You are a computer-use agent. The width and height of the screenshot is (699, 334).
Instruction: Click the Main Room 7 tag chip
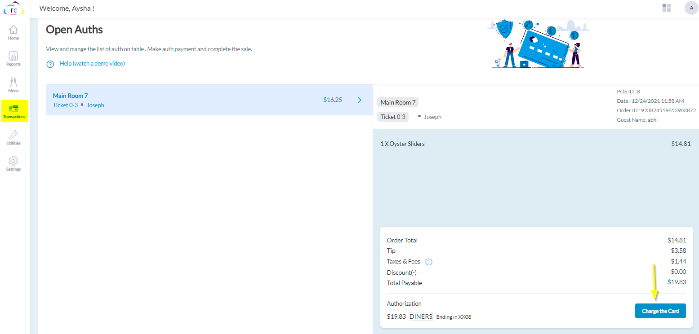coord(398,102)
